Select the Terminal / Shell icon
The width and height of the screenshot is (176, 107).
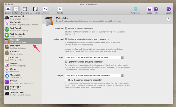7,93
